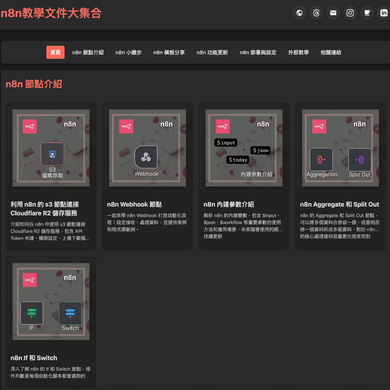Open the n8n If 和 Switch article title

[x=34, y=358]
